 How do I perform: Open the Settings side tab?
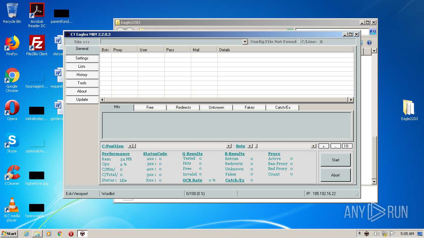pos(82,58)
